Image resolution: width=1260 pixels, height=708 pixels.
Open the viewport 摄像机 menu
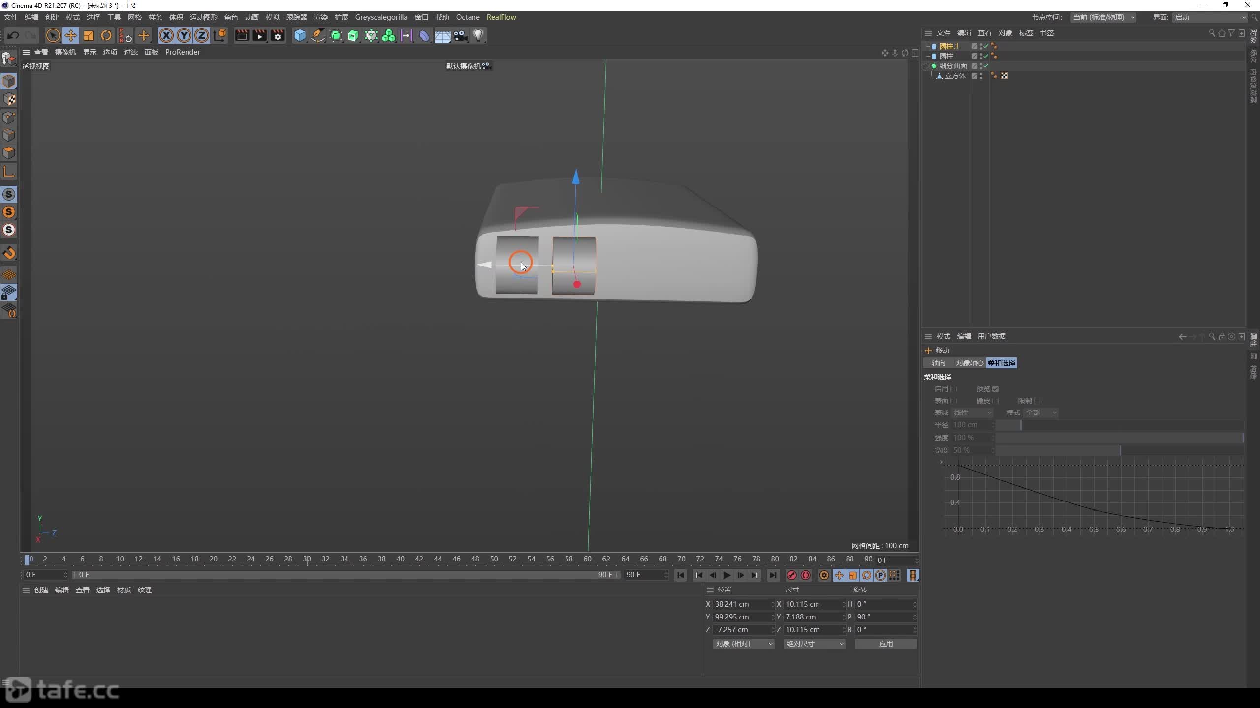[65, 52]
